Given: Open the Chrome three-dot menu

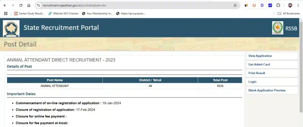Looking at the screenshot, I should pyautogui.click(x=298, y=5).
